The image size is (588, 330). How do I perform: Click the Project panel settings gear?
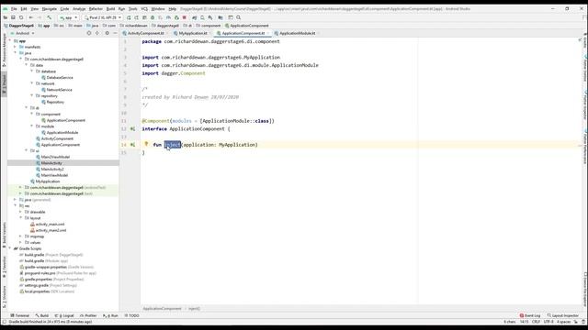pyautogui.click(x=107, y=33)
